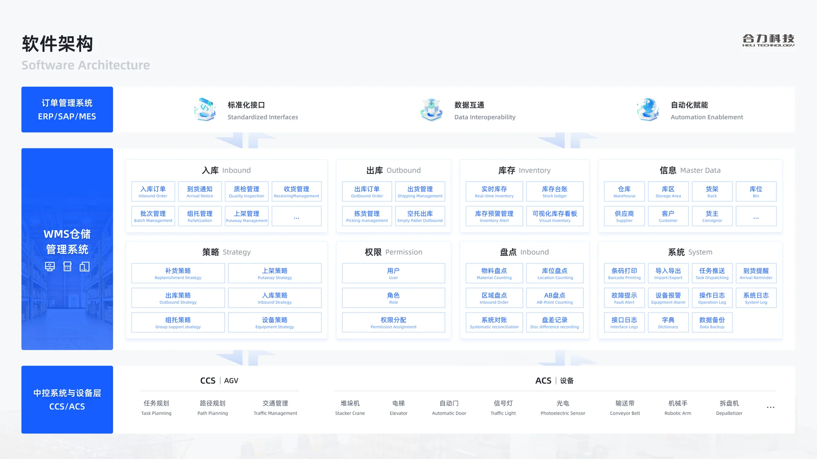The height and width of the screenshot is (459, 817).
Task: Select the Storage Area box
Action: point(668,191)
